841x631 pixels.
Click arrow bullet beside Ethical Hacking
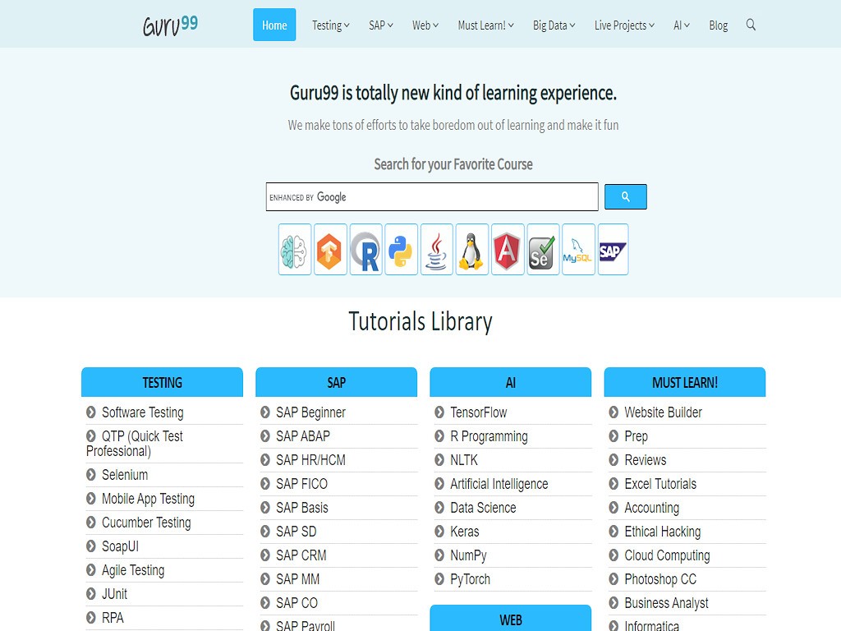pyautogui.click(x=614, y=532)
